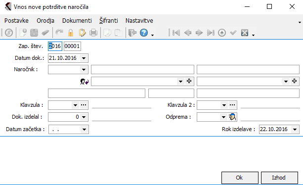Open the Postavke menu
Screen dimensions: 303x185
pos(16,21)
